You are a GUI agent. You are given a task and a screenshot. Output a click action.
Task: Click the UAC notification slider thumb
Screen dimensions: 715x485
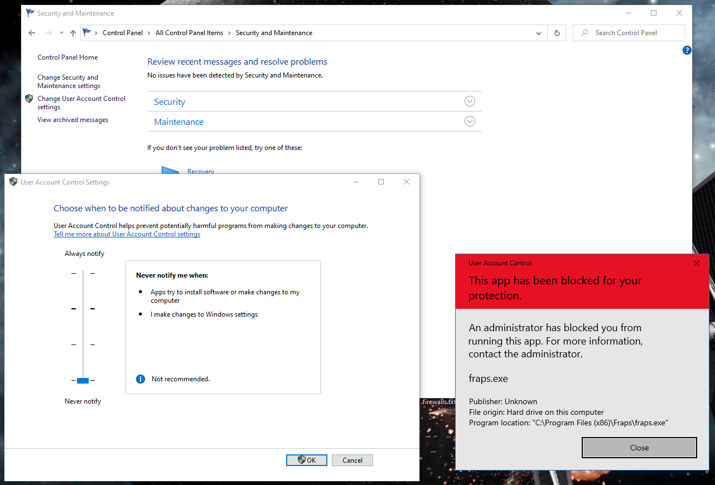[83, 381]
